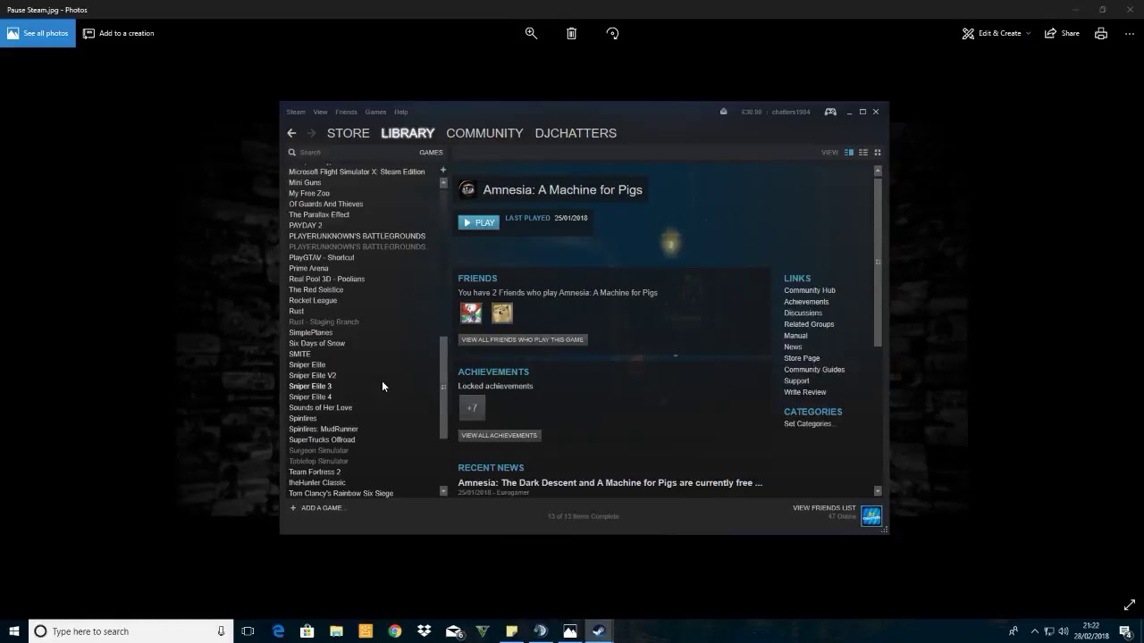Open Microsoft Store from the taskbar

click(307, 631)
